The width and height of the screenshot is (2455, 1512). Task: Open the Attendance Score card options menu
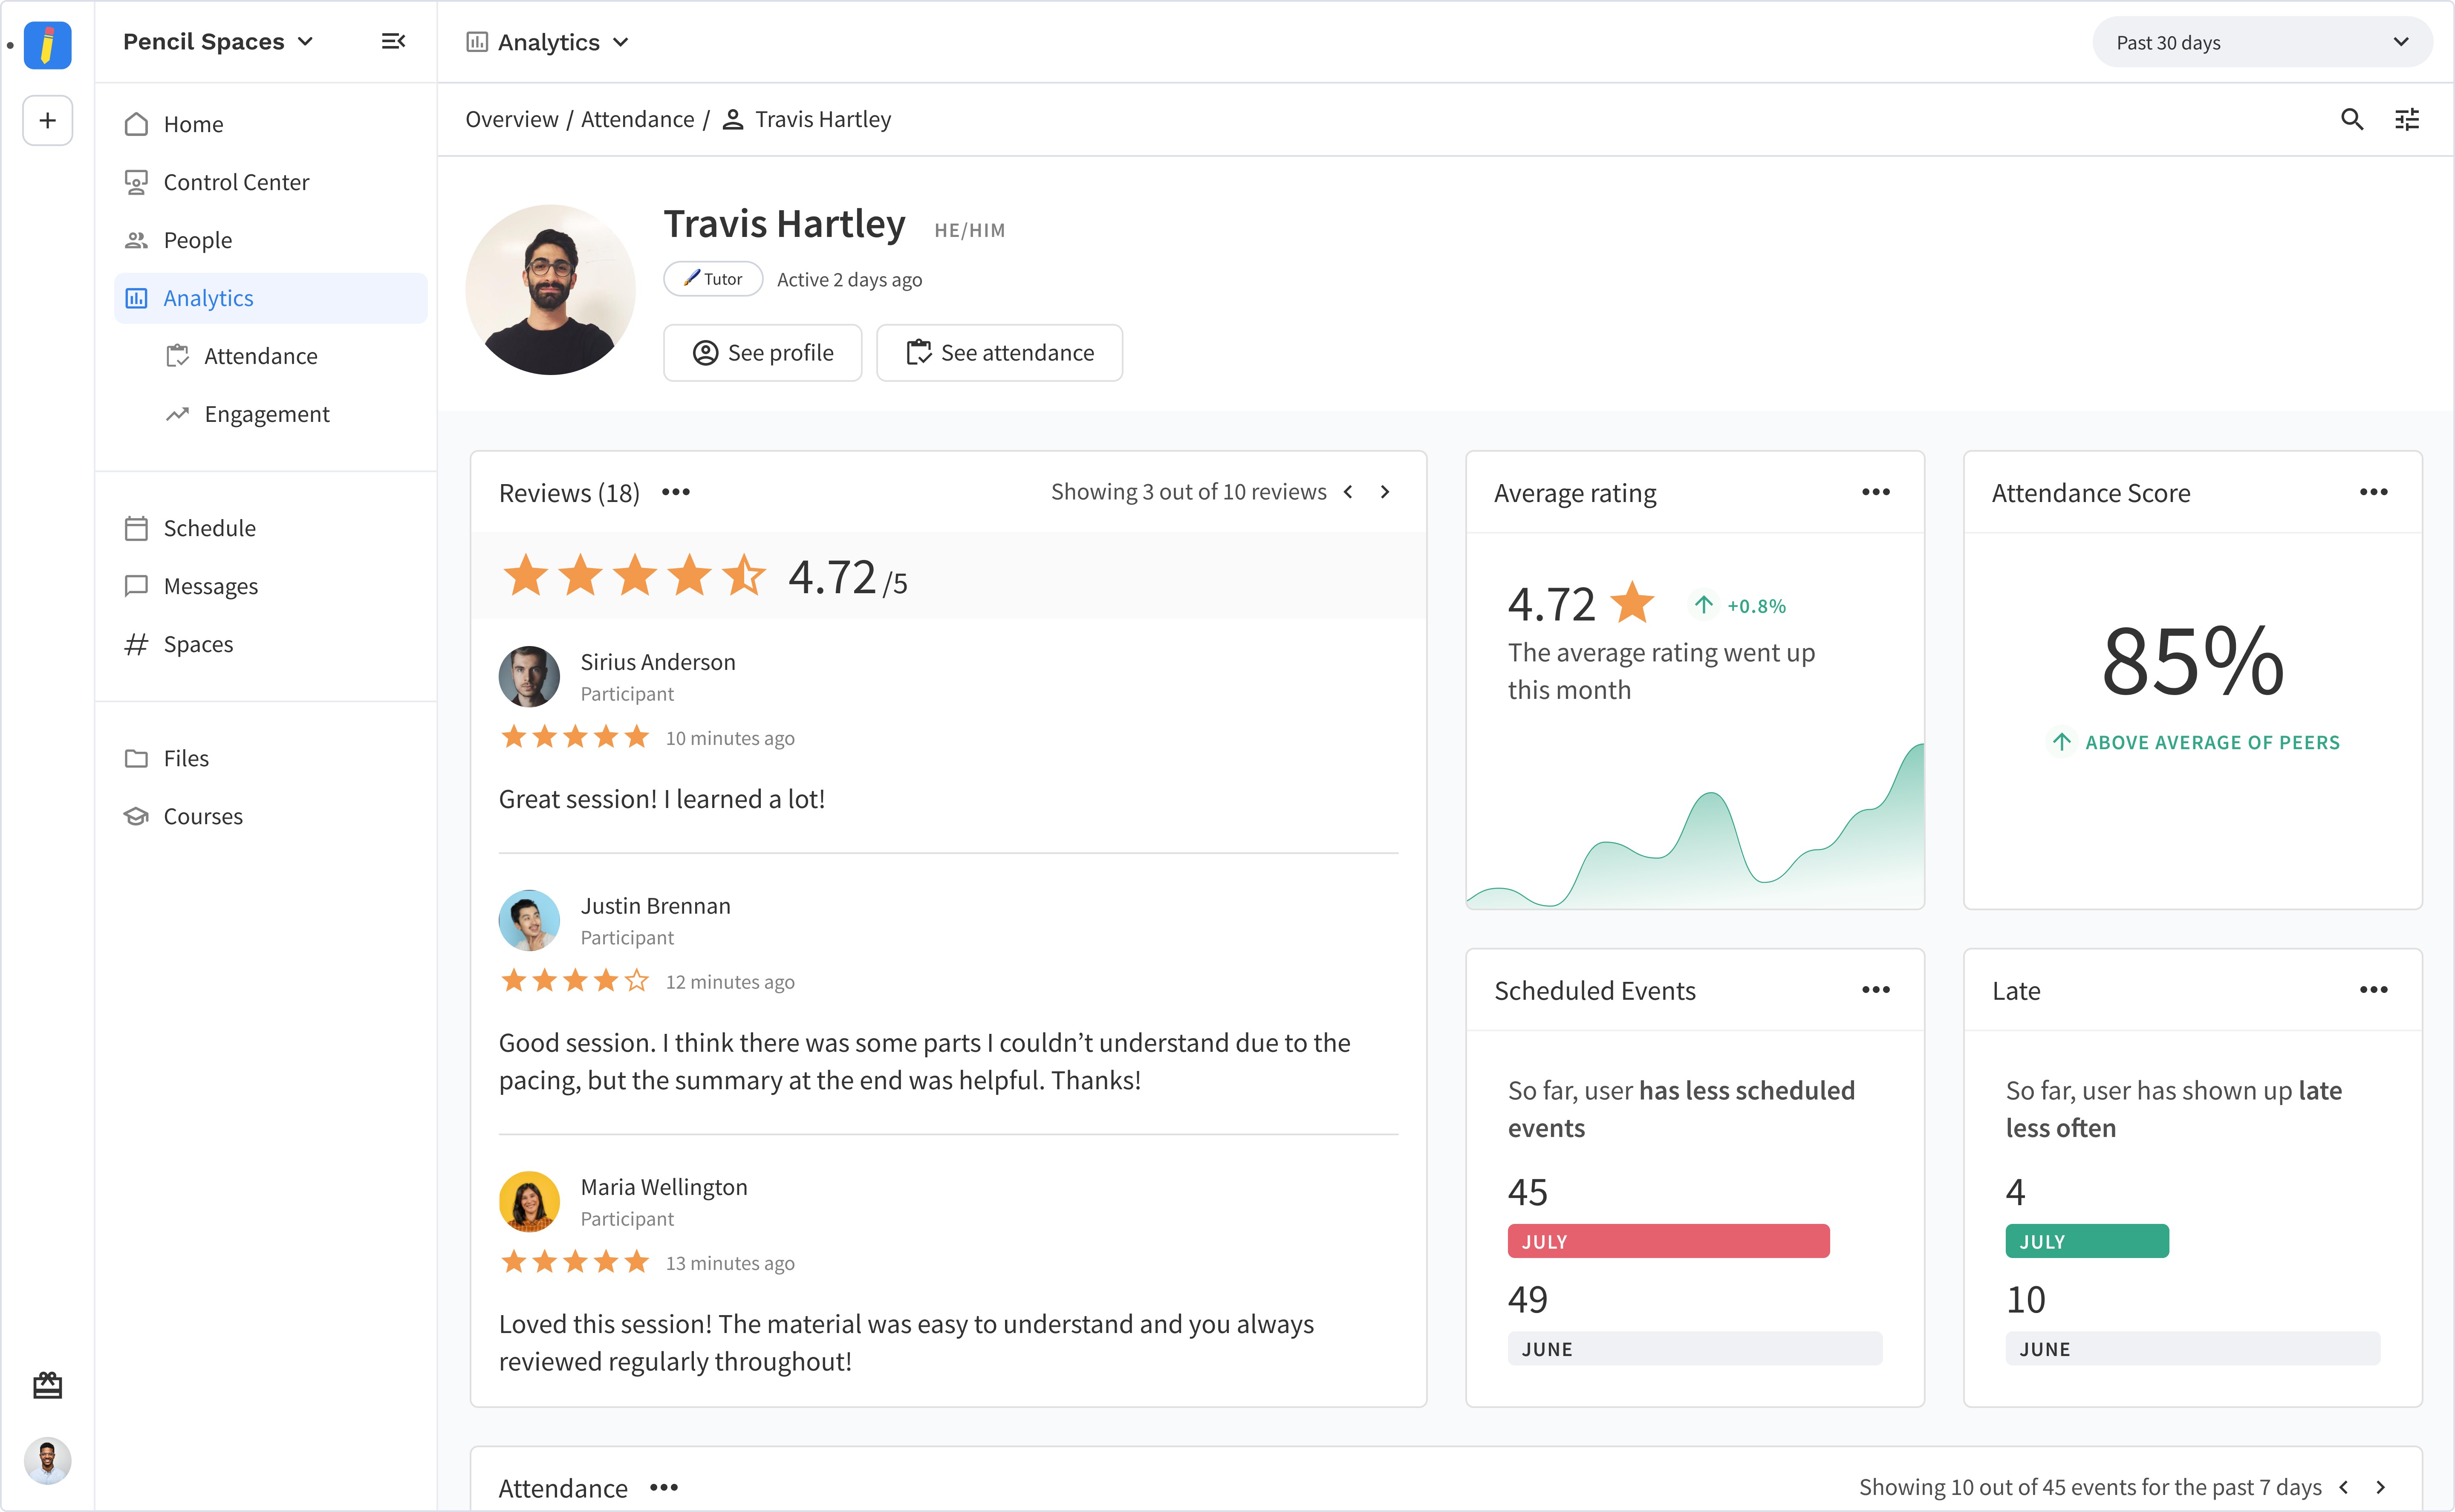point(2374,492)
